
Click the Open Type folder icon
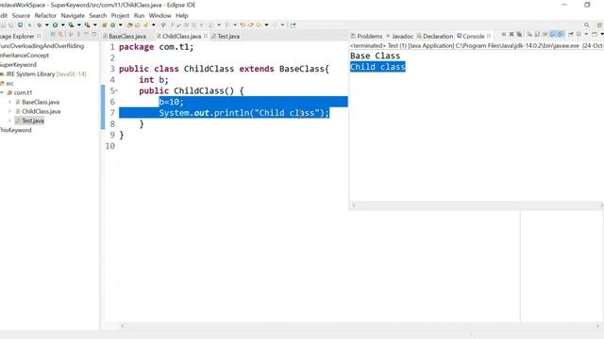[x=129, y=25]
